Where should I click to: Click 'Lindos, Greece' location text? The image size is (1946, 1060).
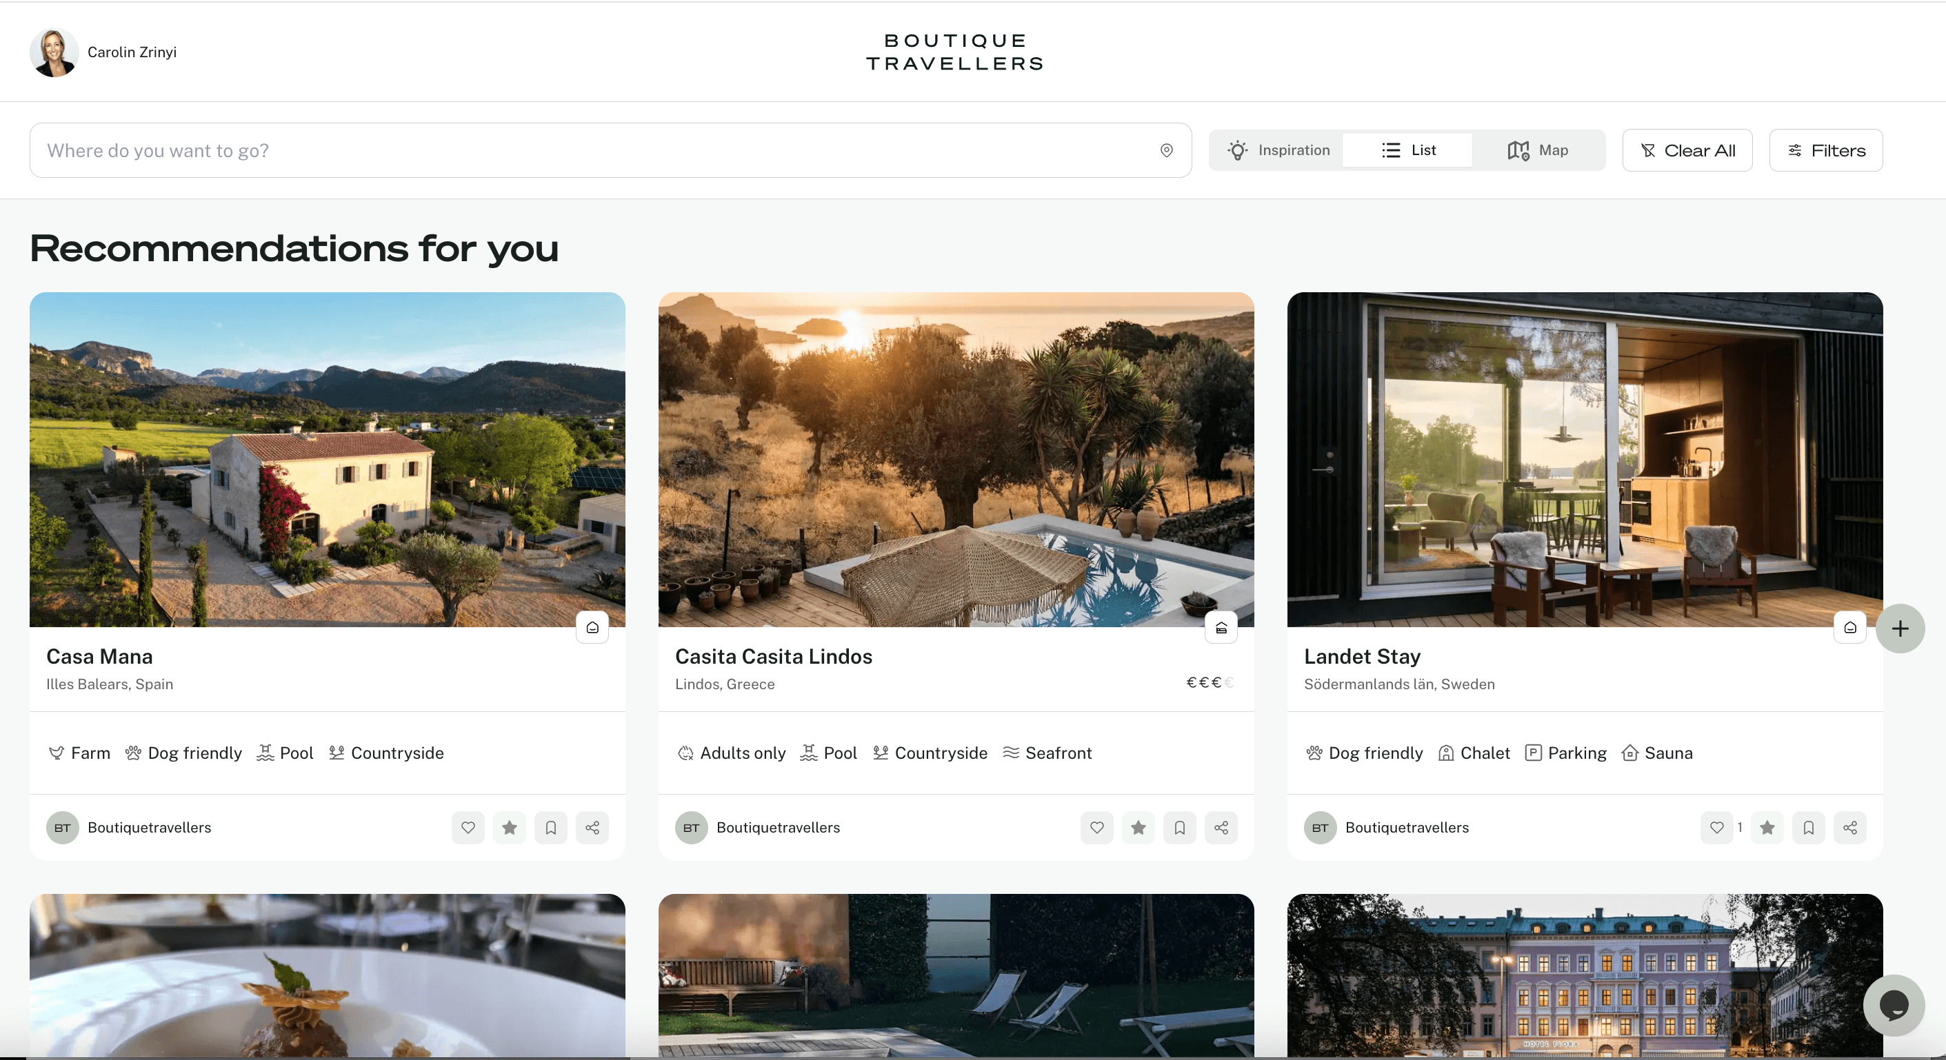click(x=725, y=684)
